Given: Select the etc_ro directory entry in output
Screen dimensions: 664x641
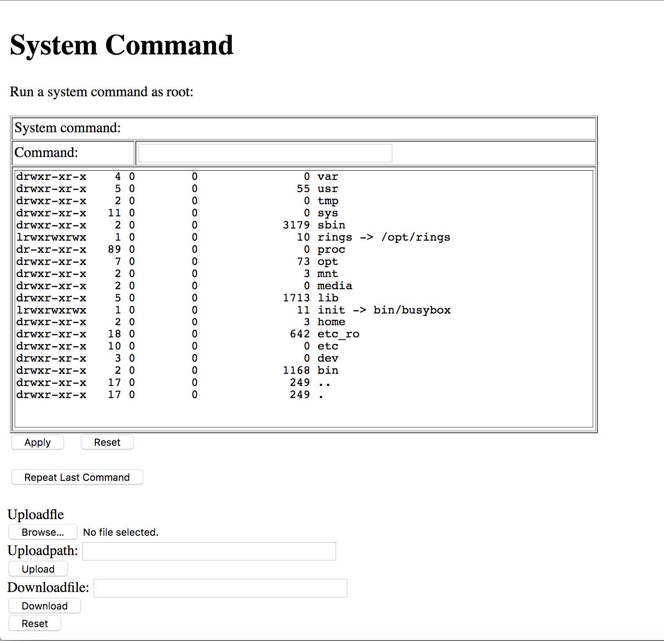Looking at the screenshot, I should click(x=338, y=334).
